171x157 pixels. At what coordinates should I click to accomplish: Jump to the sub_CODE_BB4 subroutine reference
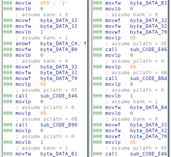(149, 78)
